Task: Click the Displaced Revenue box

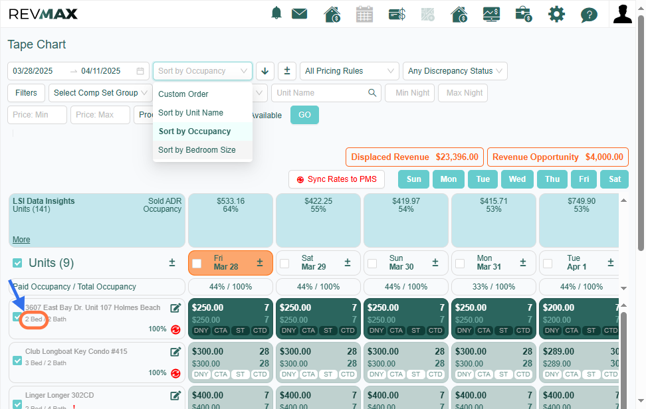Action: click(415, 157)
